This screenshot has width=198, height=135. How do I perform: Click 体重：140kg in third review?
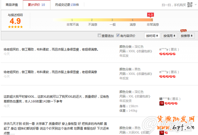(128, 111)
